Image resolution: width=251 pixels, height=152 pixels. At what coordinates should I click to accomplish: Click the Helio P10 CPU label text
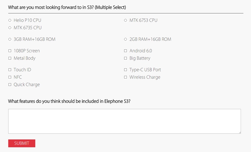click(27, 20)
